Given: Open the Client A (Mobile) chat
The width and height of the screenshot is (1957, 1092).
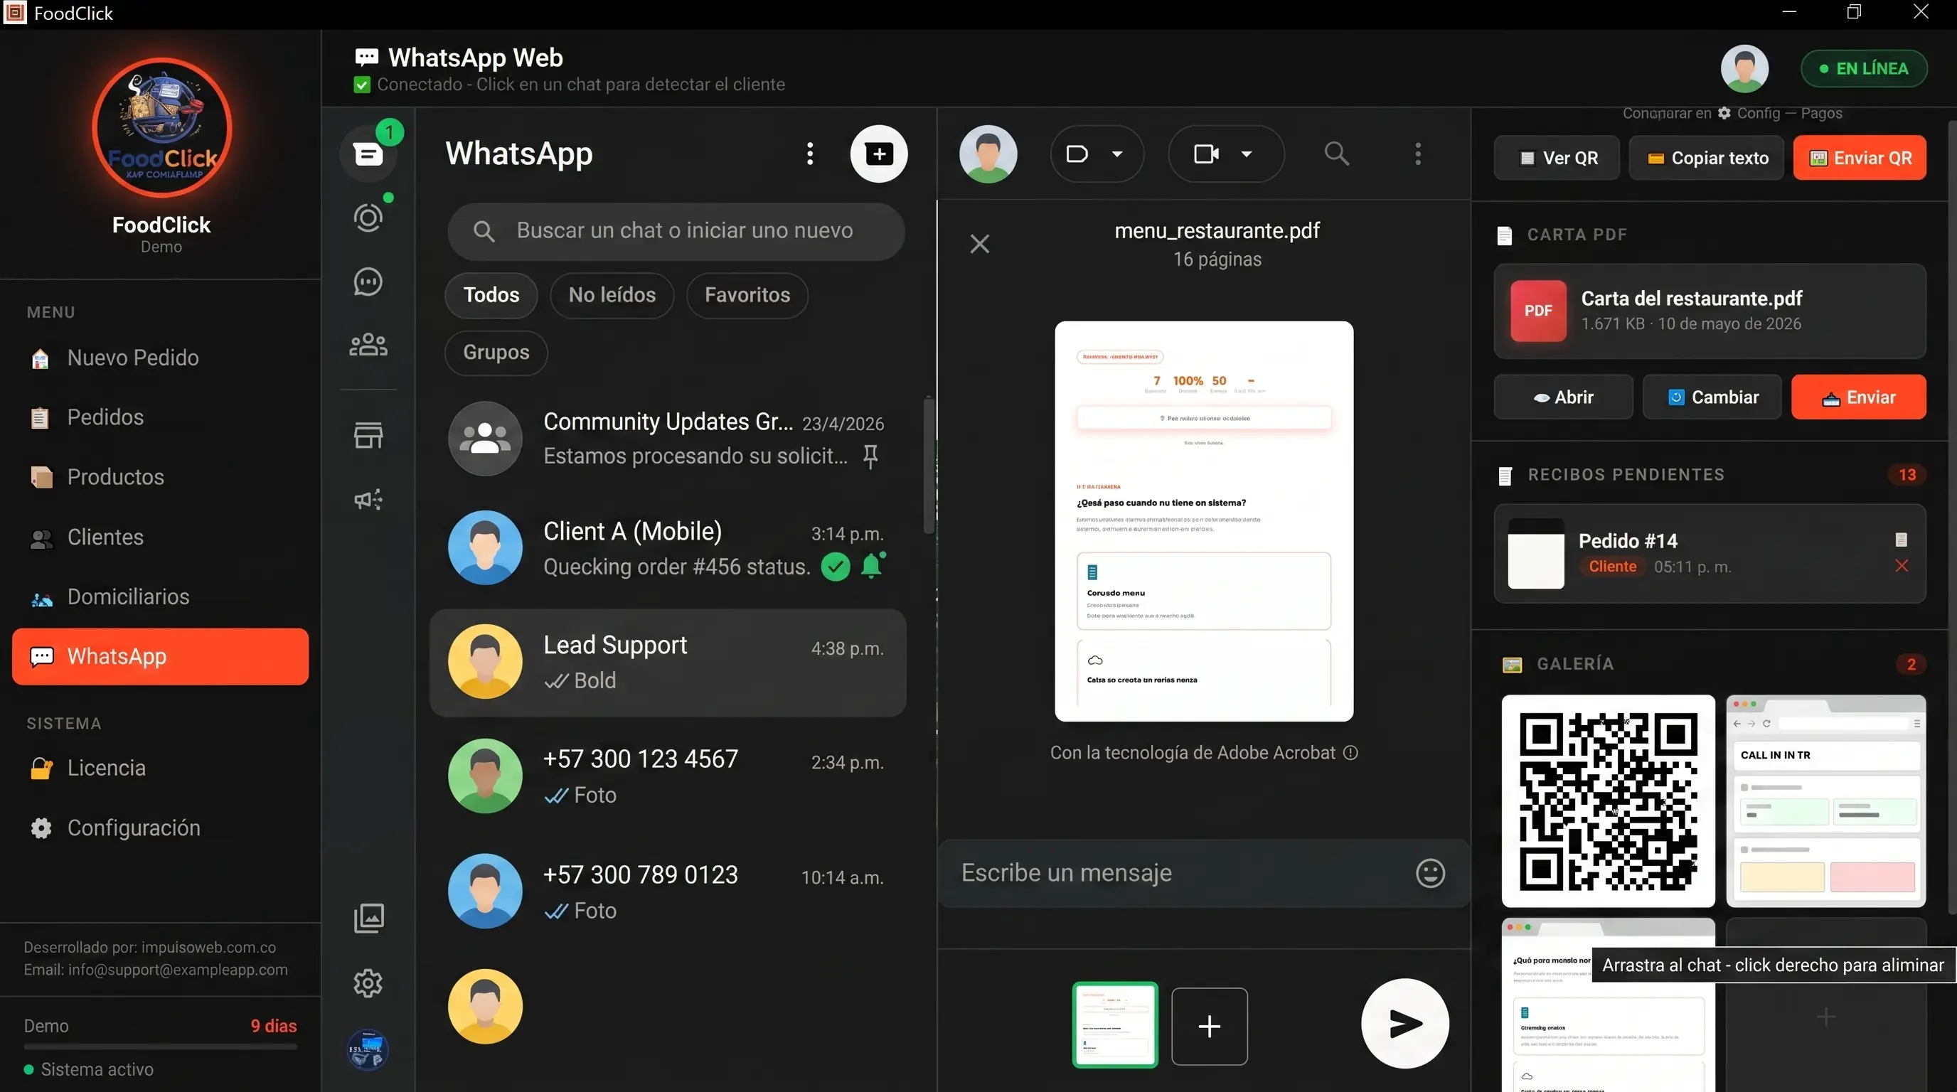Looking at the screenshot, I should coord(668,547).
